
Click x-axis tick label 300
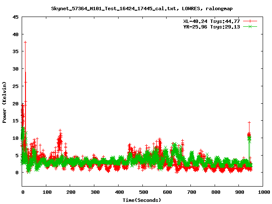[95, 192]
